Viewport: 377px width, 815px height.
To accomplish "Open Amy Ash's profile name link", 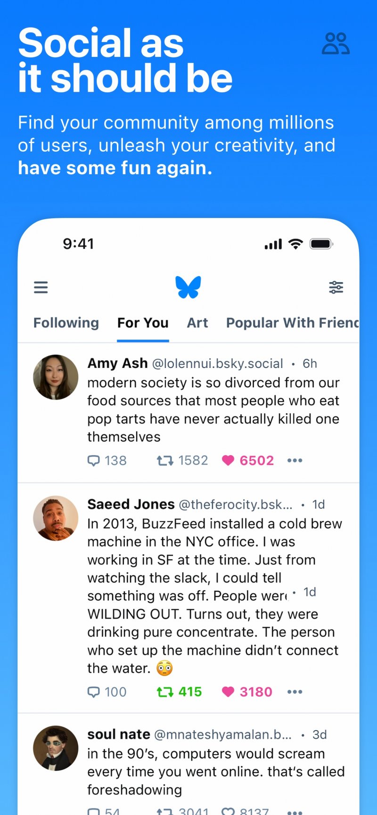I will coord(117,363).
